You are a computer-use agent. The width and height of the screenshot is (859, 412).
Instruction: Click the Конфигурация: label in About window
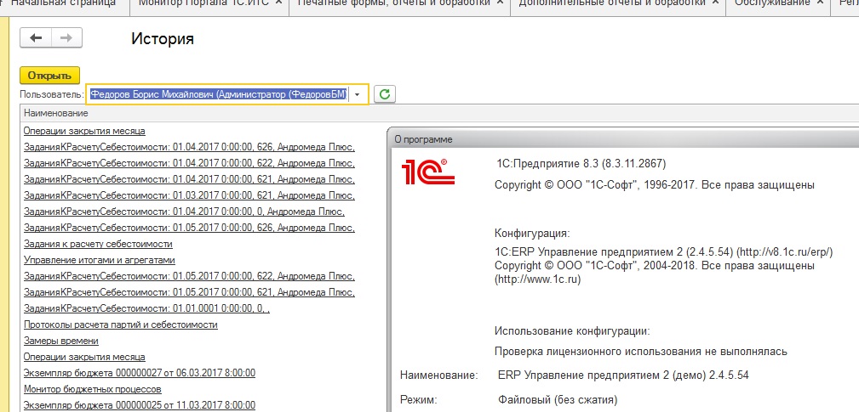click(532, 234)
